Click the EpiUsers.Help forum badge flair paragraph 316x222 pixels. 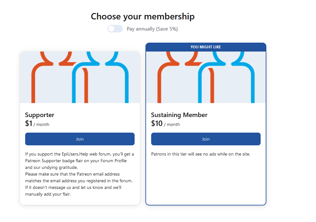80,161
